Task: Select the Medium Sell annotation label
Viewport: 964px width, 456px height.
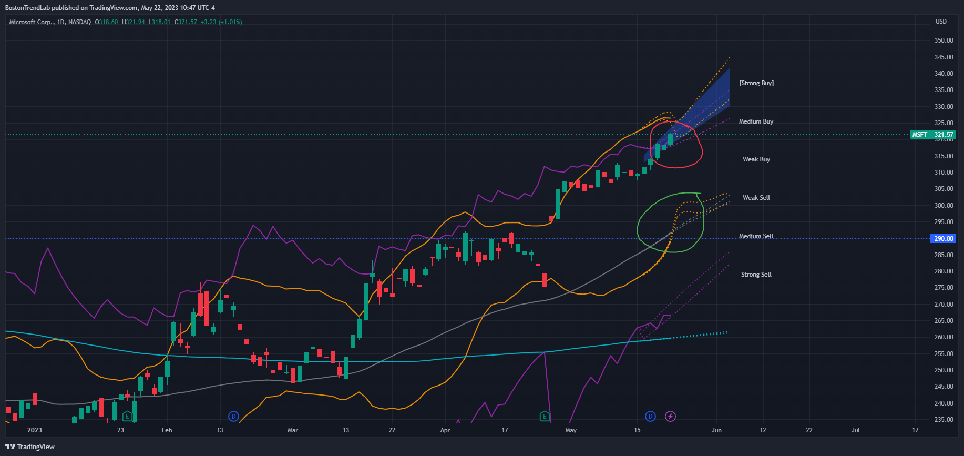Action: [756, 236]
